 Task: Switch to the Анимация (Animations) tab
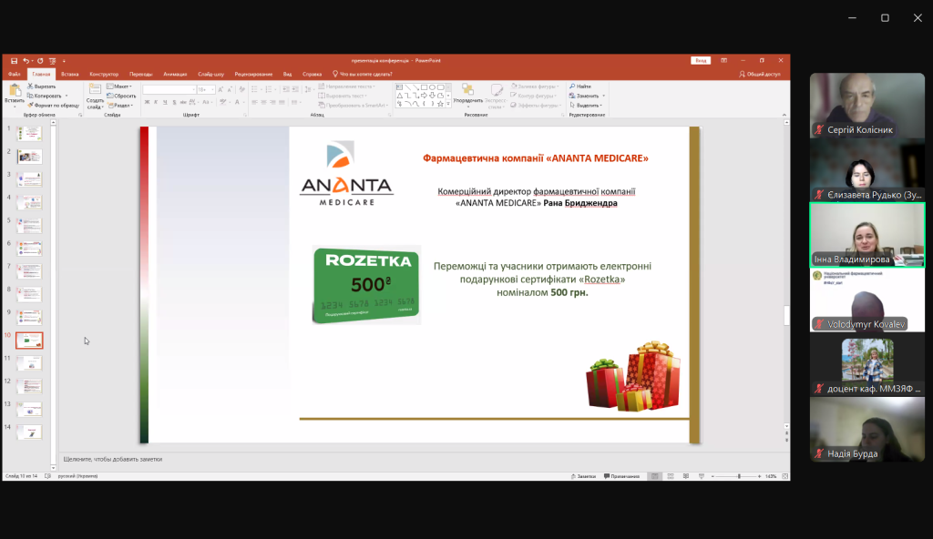[x=175, y=75]
